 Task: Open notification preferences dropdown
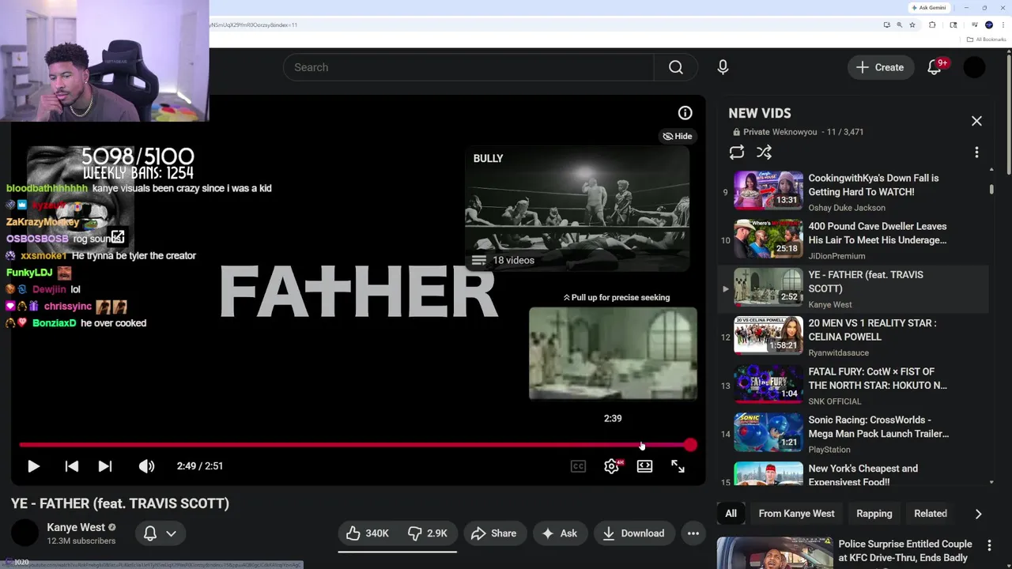(160, 533)
